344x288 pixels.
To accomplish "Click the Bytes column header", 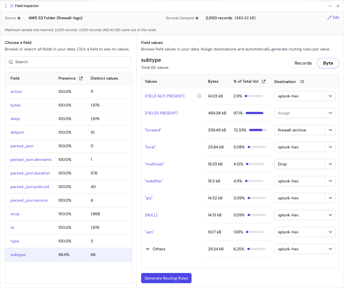I will [213, 81].
